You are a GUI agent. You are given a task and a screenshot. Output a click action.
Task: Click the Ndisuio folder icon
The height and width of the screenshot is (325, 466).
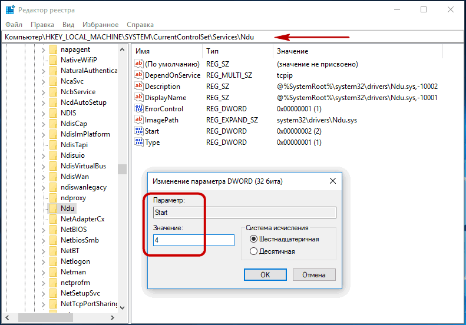coord(53,155)
